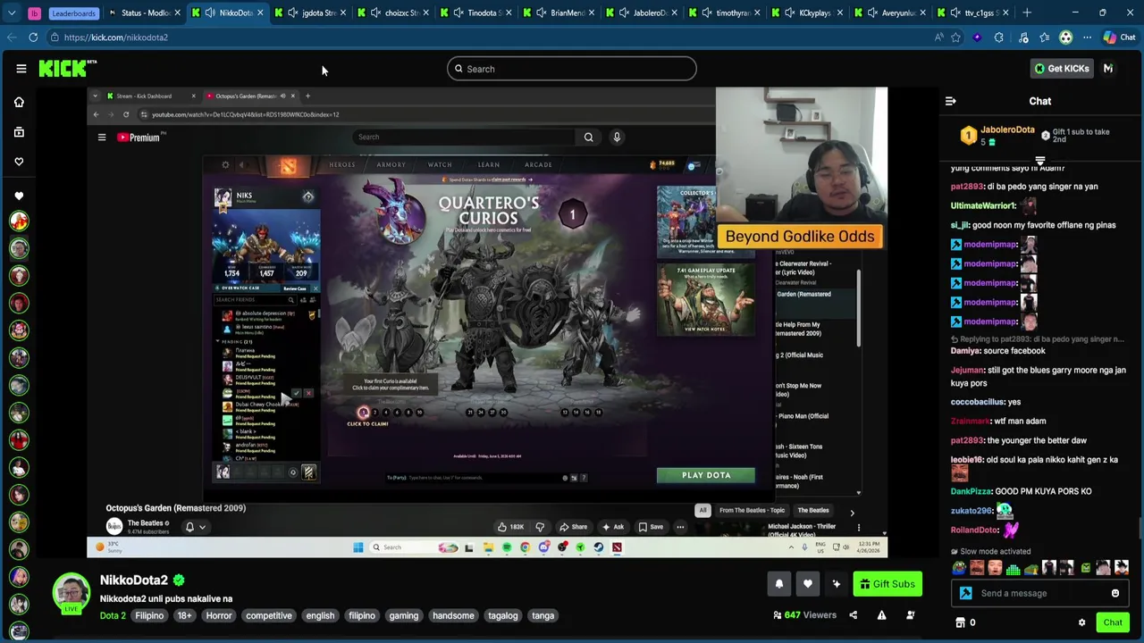Screen dimensions: 1144x643
Task: Select the competitive tag
Action: click(269, 615)
